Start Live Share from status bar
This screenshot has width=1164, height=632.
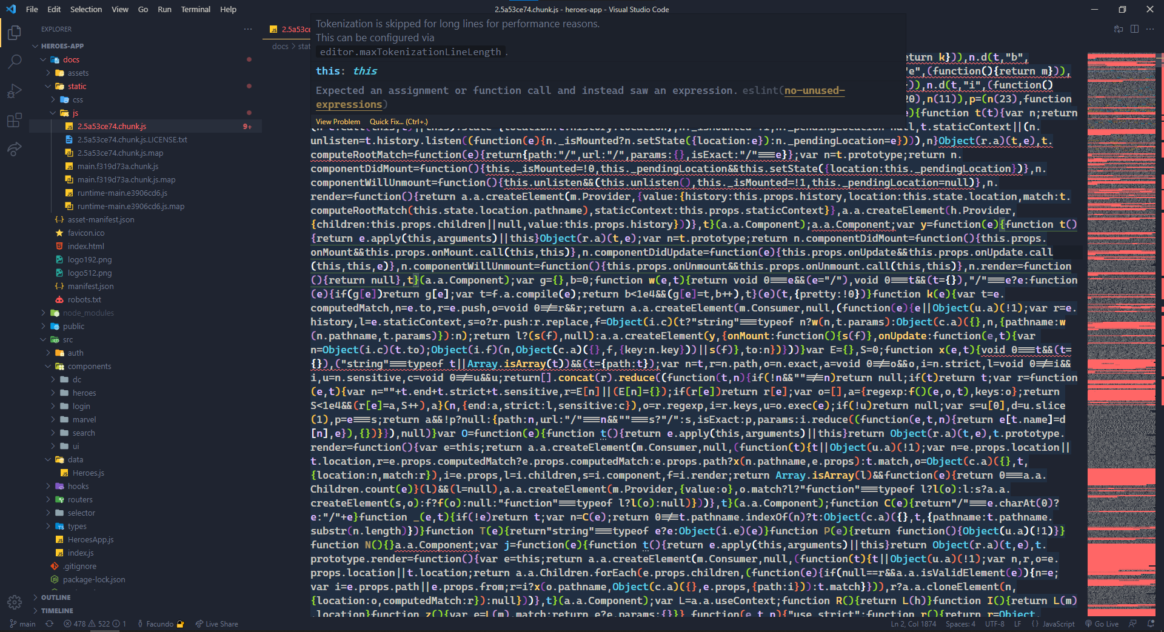[x=216, y=624]
